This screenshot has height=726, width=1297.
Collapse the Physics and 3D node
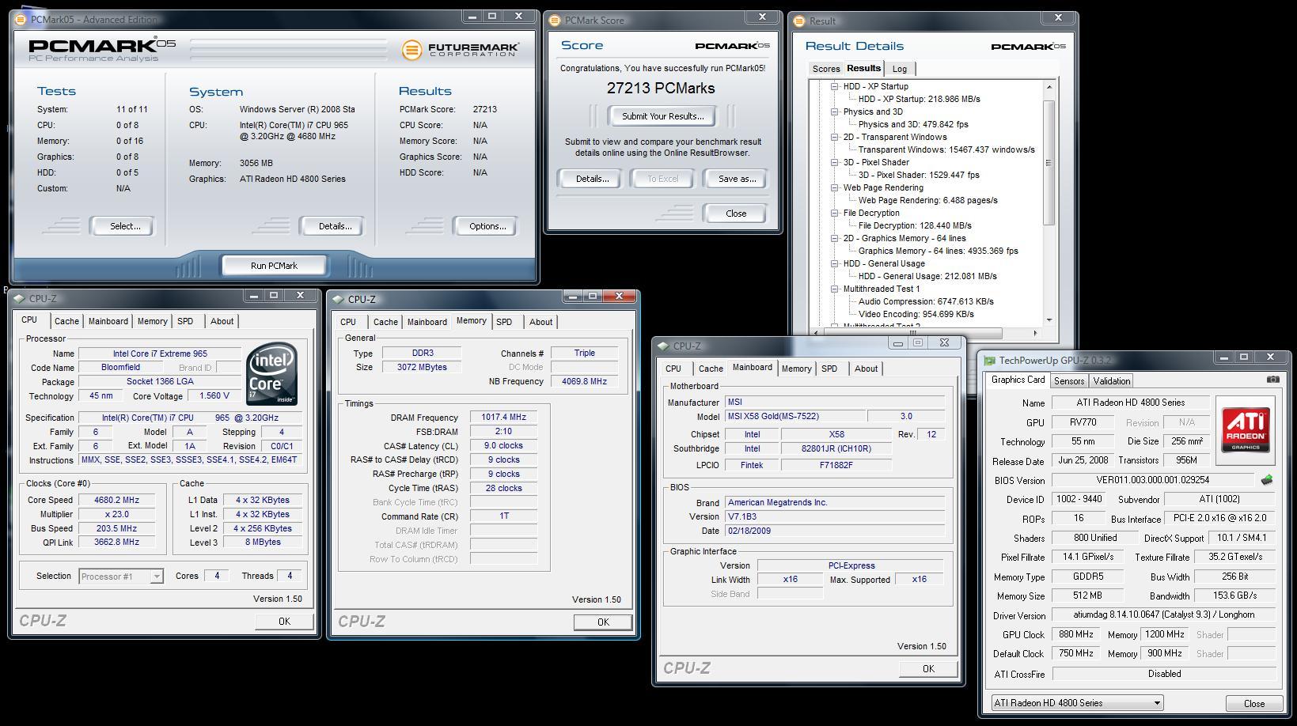[x=834, y=112]
